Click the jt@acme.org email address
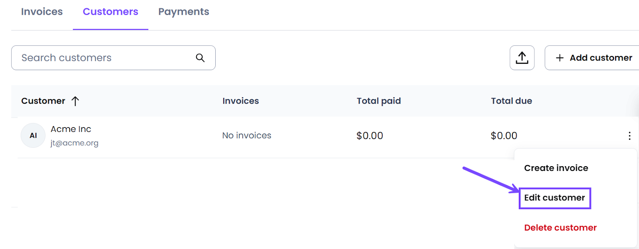639x249 pixels. (x=74, y=143)
